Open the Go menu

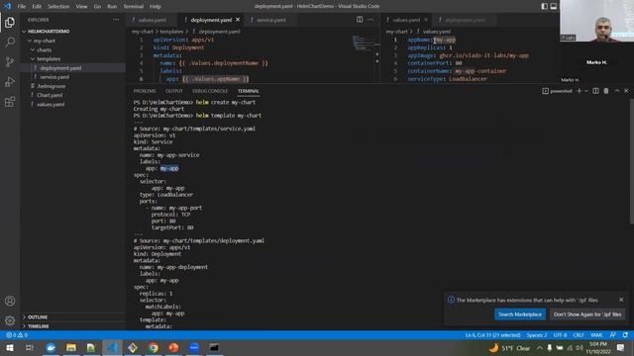97,7
